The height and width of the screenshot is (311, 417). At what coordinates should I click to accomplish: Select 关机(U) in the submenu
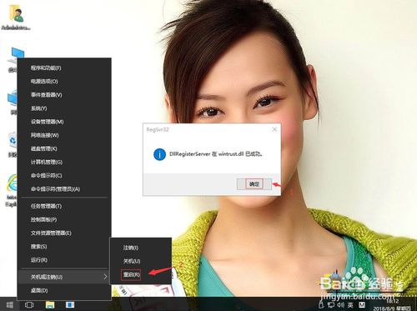point(141,261)
